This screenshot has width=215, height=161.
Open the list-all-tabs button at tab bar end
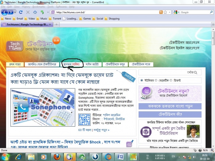click(x=213, y=25)
